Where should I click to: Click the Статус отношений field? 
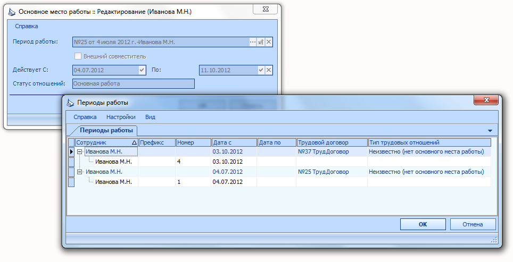(134, 83)
